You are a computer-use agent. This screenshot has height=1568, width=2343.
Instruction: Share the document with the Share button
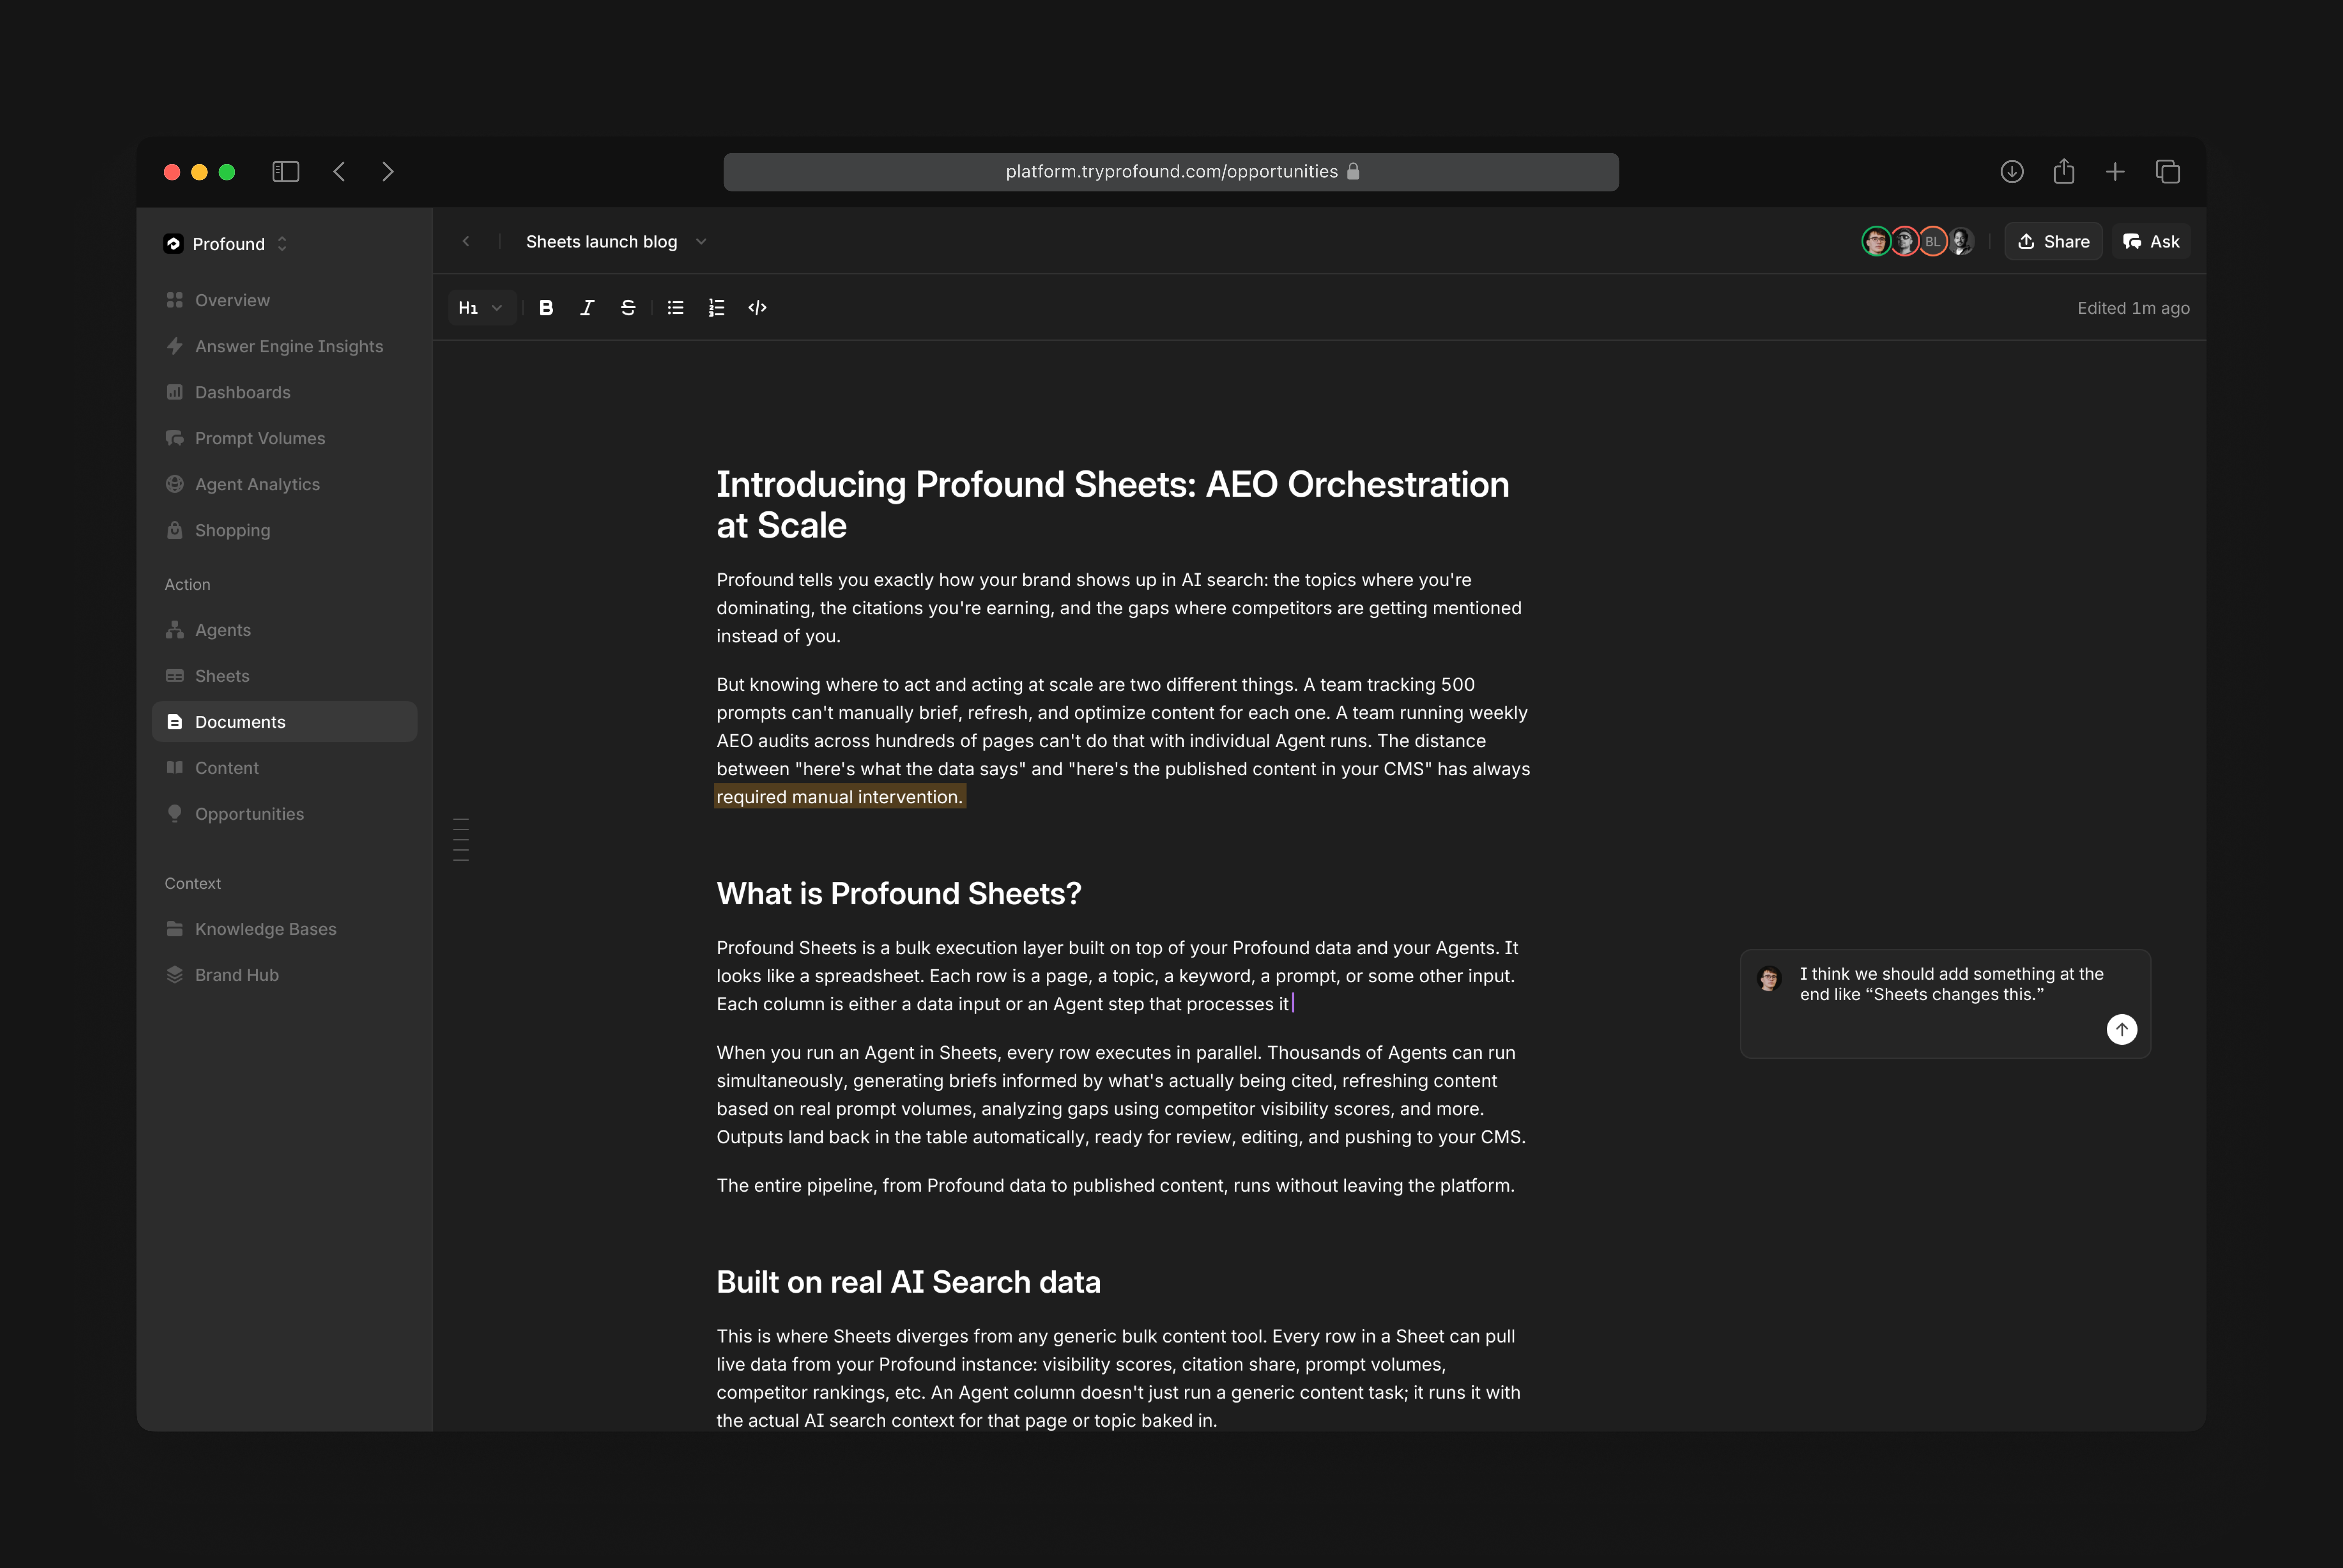pos(2053,242)
